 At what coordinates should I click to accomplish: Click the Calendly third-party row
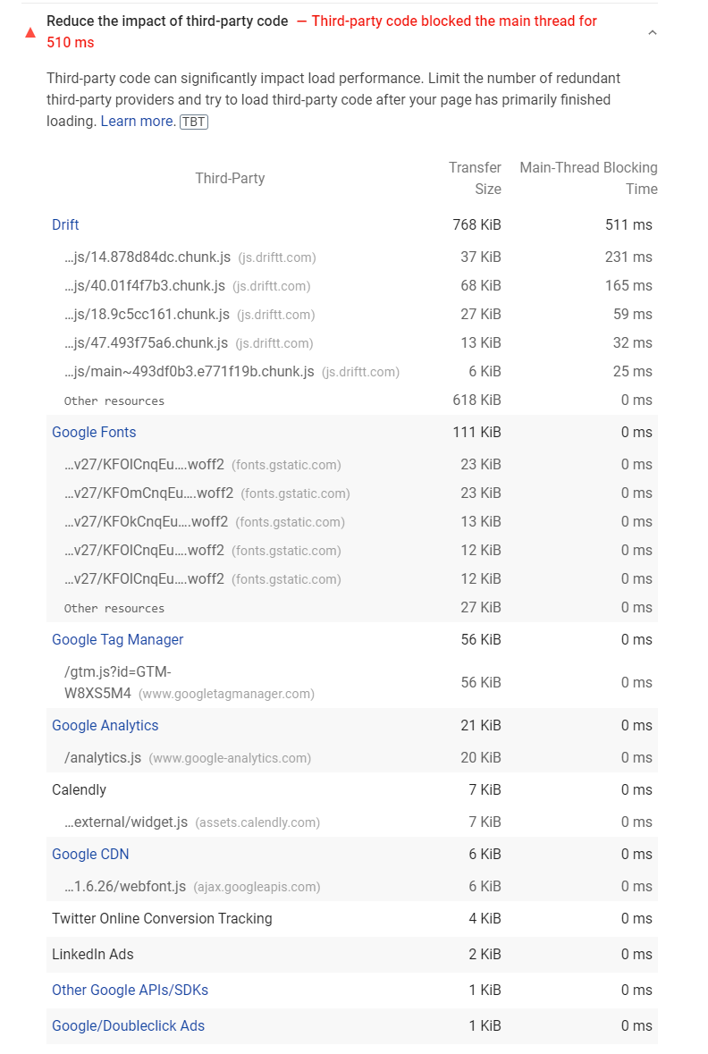351,790
